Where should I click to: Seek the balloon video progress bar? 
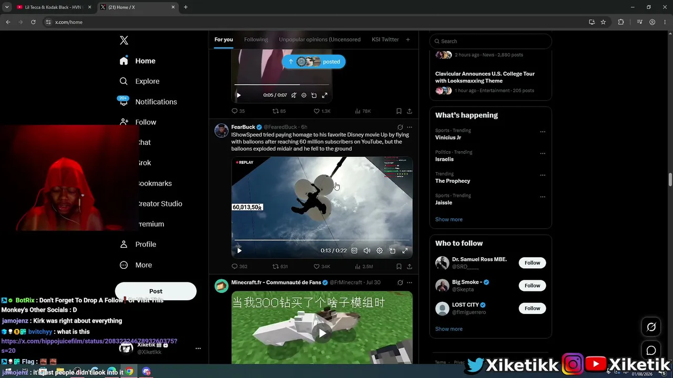pos(322,240)
